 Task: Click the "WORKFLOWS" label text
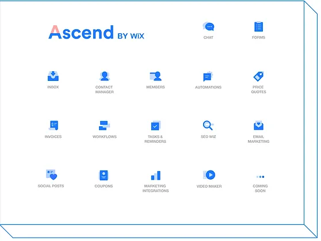[x=104, y=137]
